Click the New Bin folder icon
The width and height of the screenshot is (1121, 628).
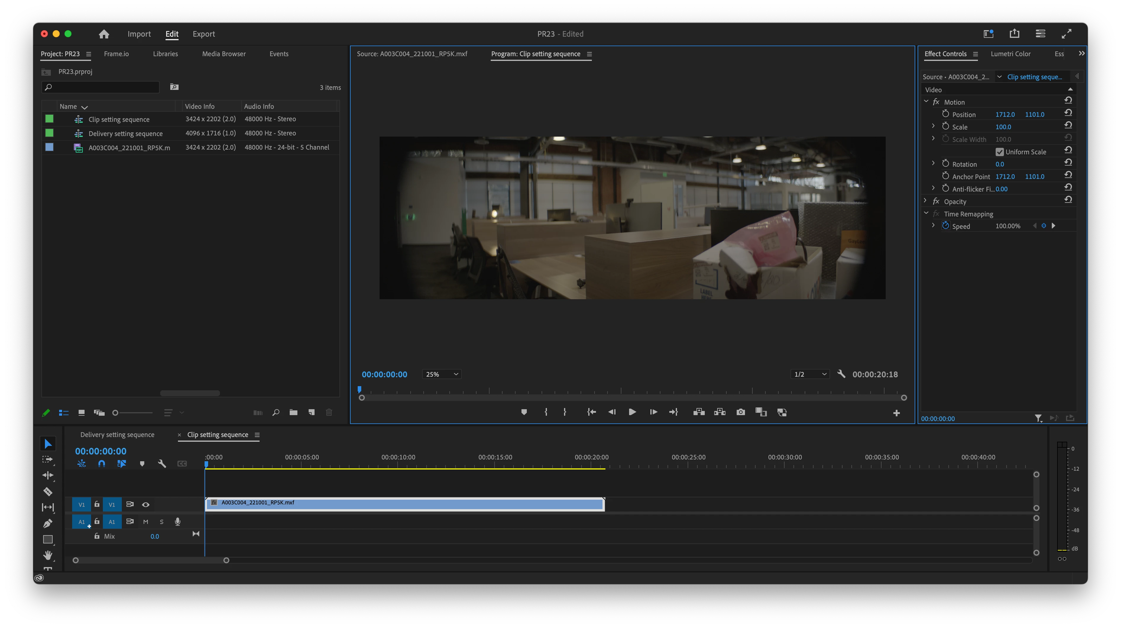click(x=293, y=412)
